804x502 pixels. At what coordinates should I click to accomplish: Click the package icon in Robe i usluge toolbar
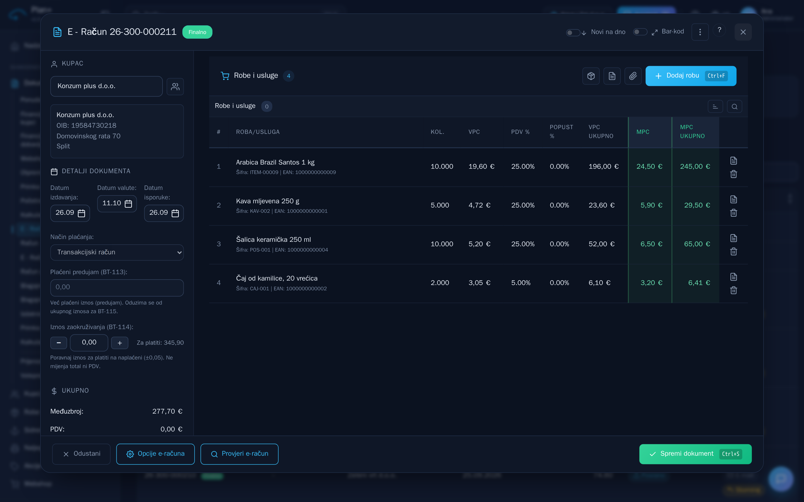point(591,76)
